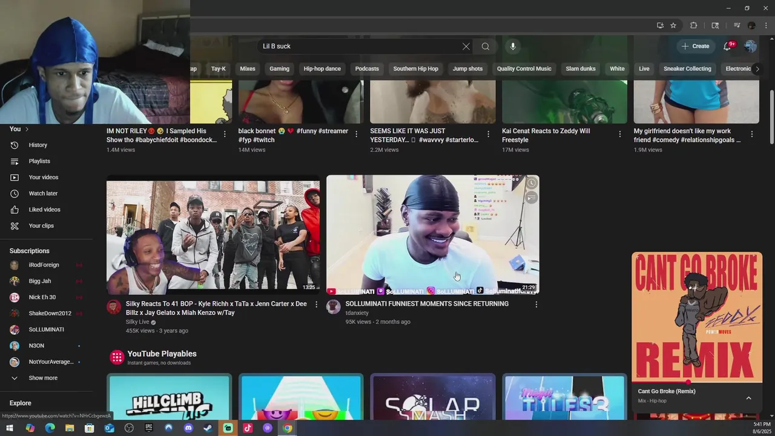
Task: Open Chrome three-dot menu
Action: pyautogui.click(x=766, y=25)
